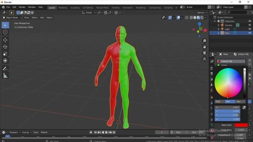Viewport: 253px width, 142px height.
Task: Open the Options dropdown
Action: [x=202, y=13]
